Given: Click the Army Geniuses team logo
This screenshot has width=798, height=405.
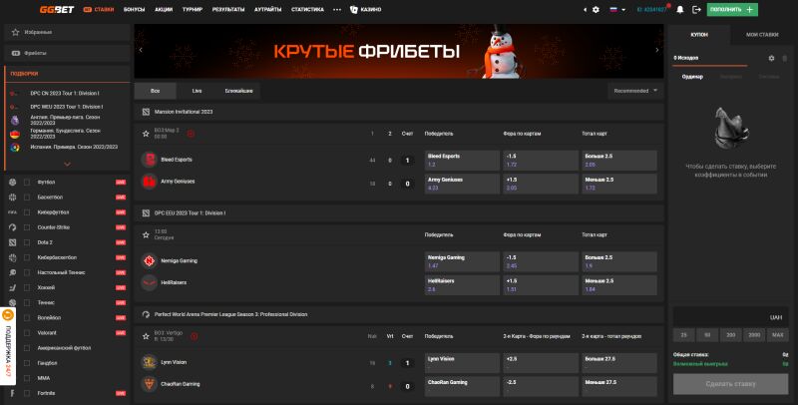Looking at the screenshot, I should [149, 182].
